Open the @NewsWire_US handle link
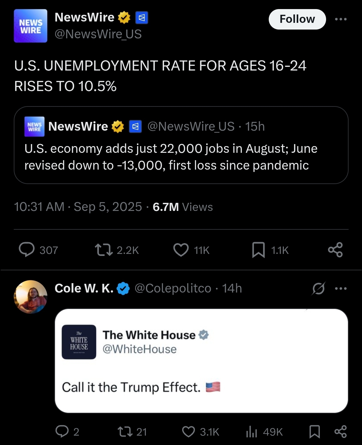 [98, 34]
